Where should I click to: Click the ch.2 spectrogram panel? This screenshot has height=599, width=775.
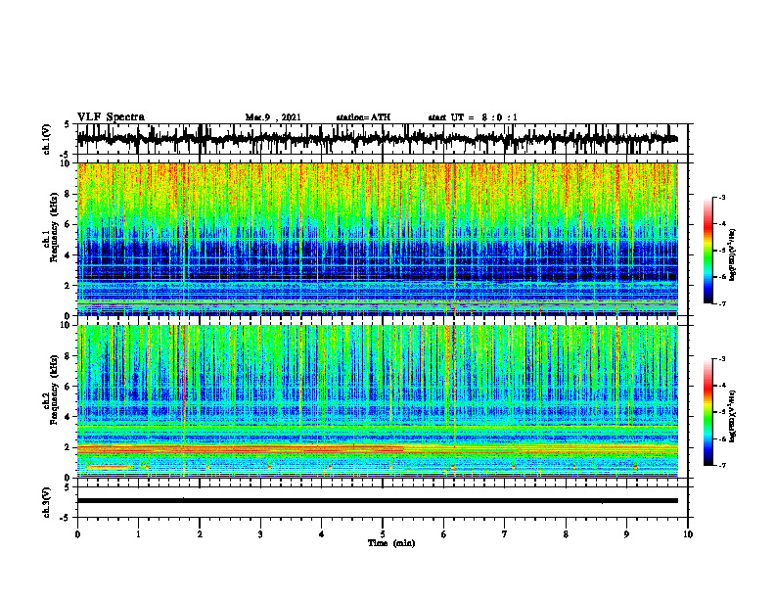coord(378,401)
